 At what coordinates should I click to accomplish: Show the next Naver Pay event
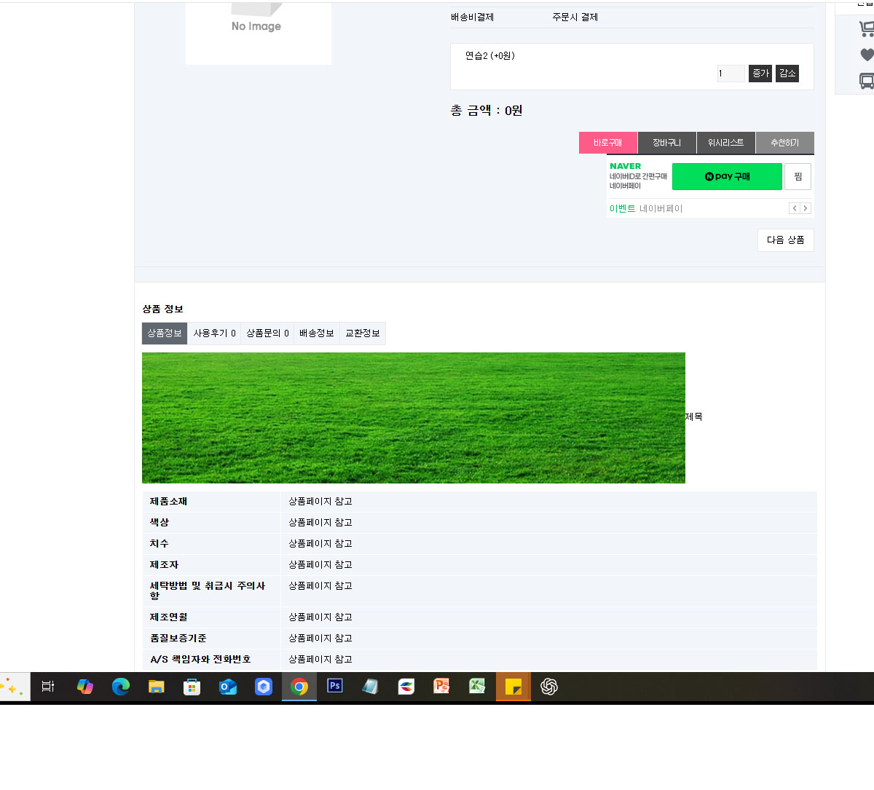click(x=806, y=208)
